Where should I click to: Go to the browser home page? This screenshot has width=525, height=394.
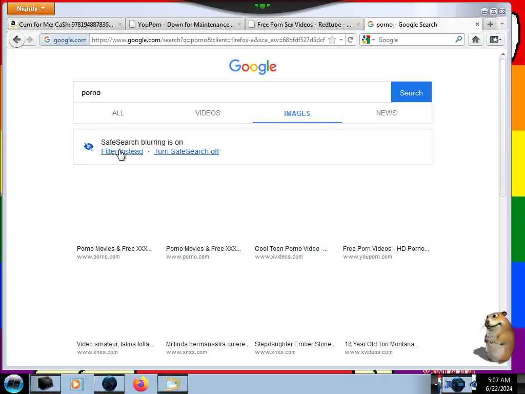click(475, 40)
